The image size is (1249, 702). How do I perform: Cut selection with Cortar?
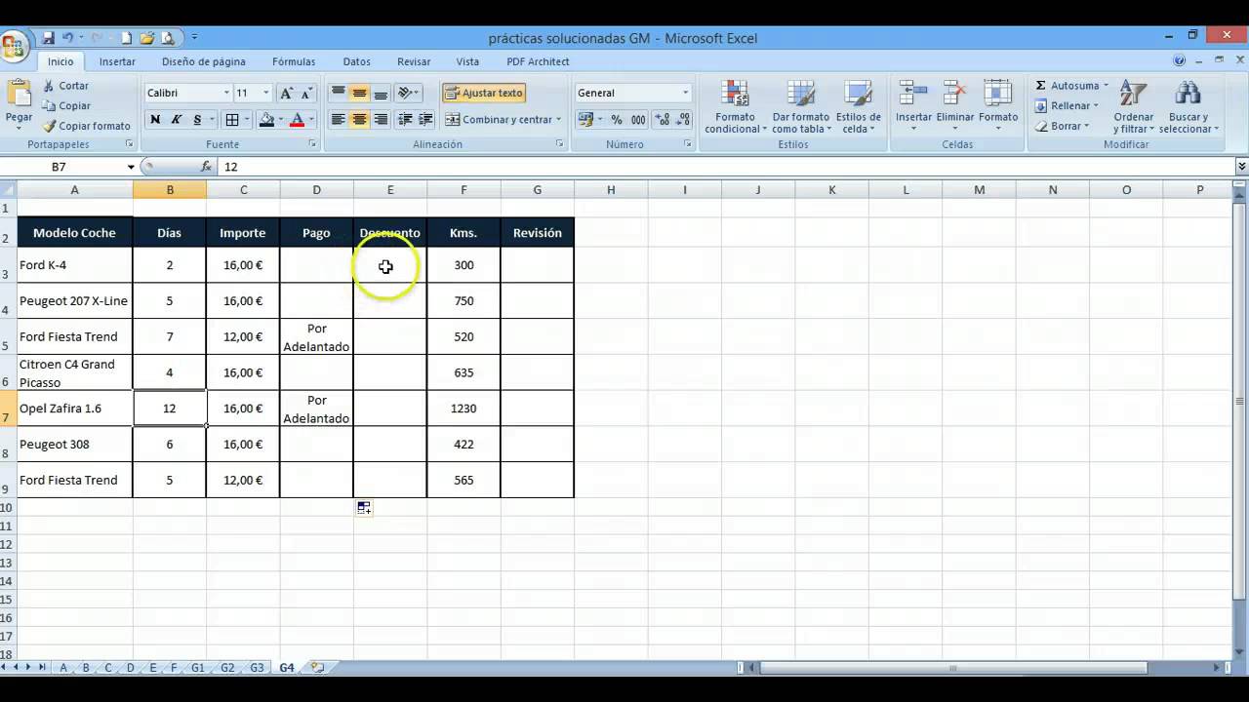click(x=65, y=86)
